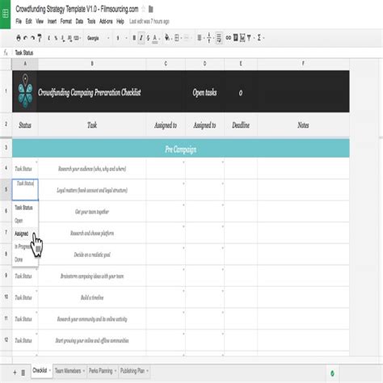Open the View menu
Viewport: 383px width, 383px height.
pyautogui.click(x=40, y=21)
